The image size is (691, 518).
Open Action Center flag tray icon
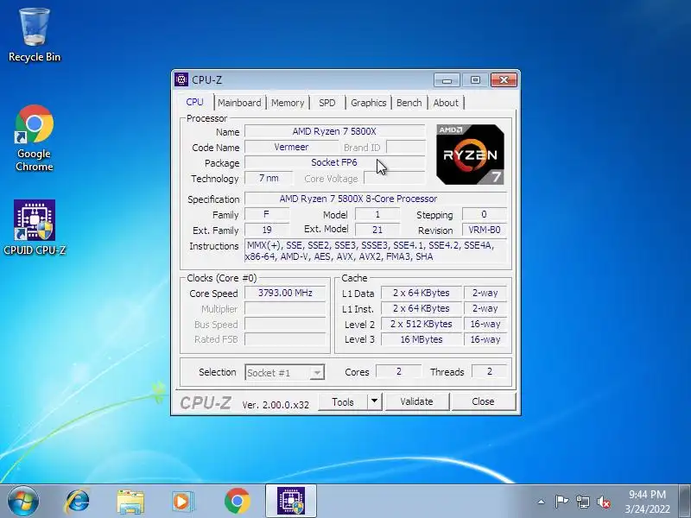click(561, 502)
